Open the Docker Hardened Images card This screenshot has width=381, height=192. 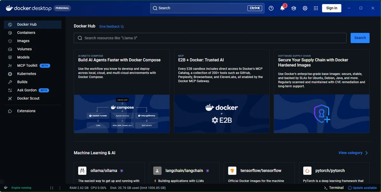tap(322, 91)
